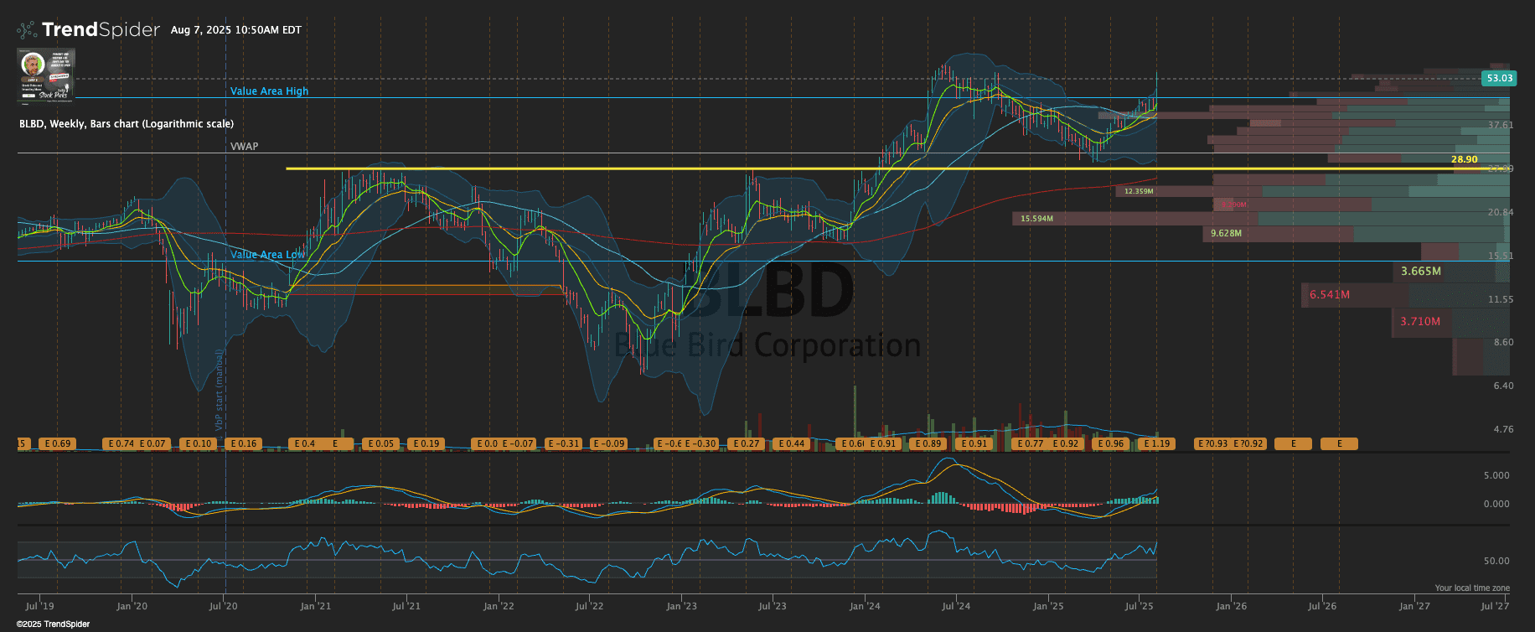Click the 37.61 price axis value

click(1501, 125)
